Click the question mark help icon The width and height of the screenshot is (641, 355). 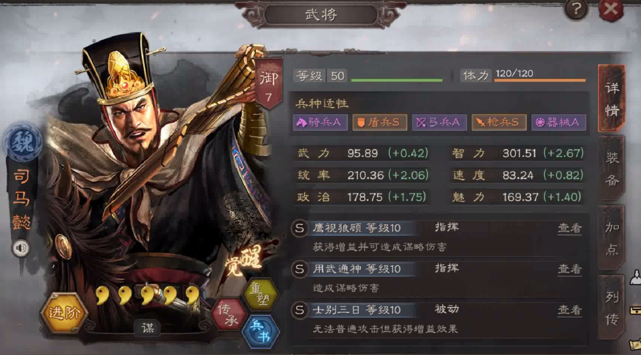pyautogui.click(x=576, y=9)
